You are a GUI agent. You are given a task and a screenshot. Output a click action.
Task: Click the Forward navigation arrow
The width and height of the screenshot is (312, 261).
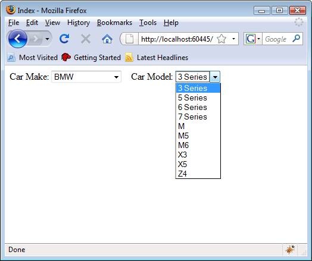[35, 39]
